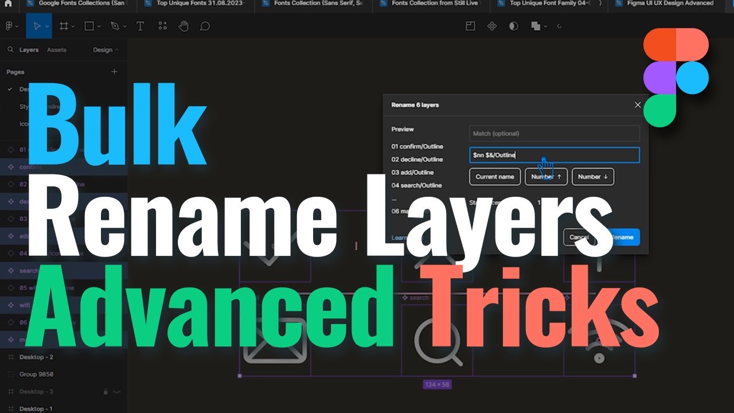Viewport: 734px width, 413px height.
Task: Expand the Move tool dropdown arrow
Action: 47,27
